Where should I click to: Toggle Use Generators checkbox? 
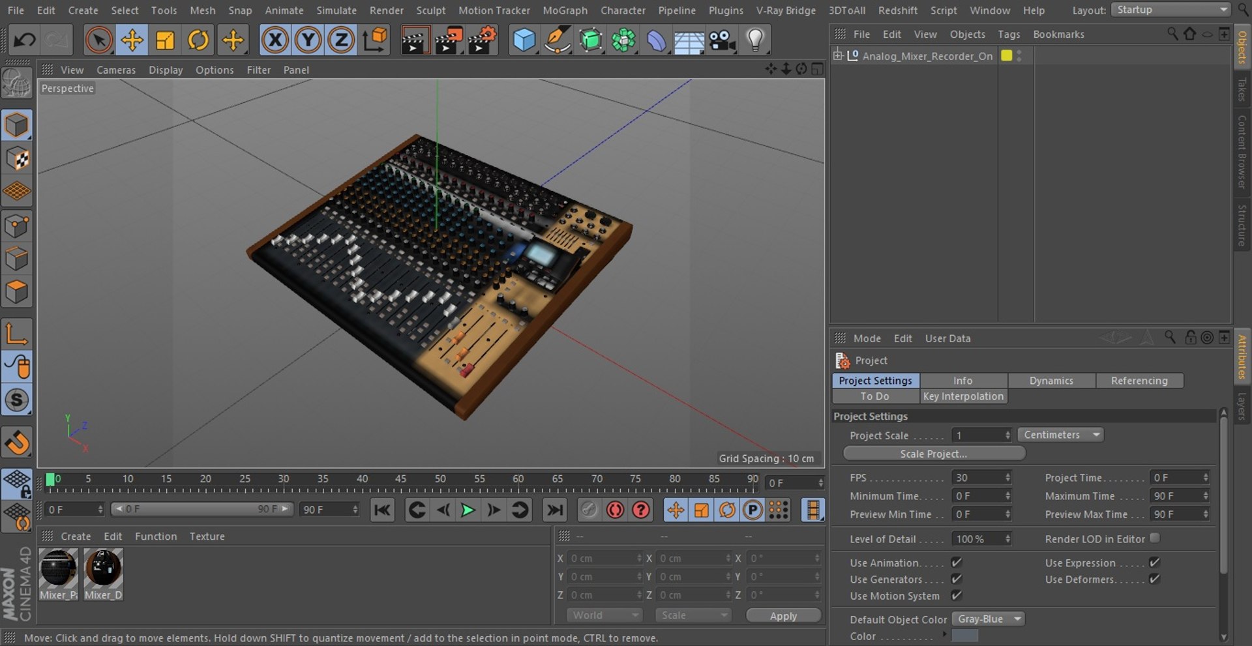tap(957, 579)
